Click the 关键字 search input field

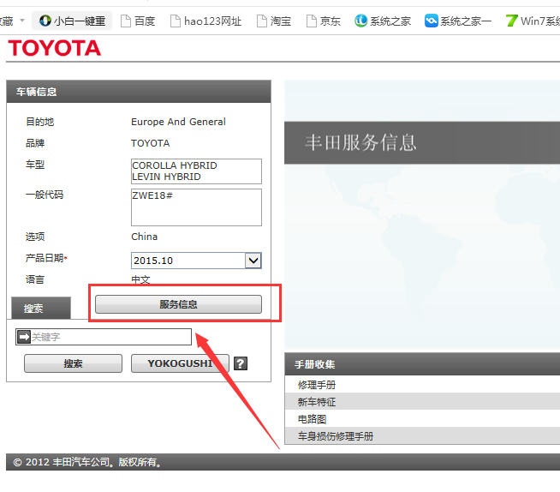104,337
